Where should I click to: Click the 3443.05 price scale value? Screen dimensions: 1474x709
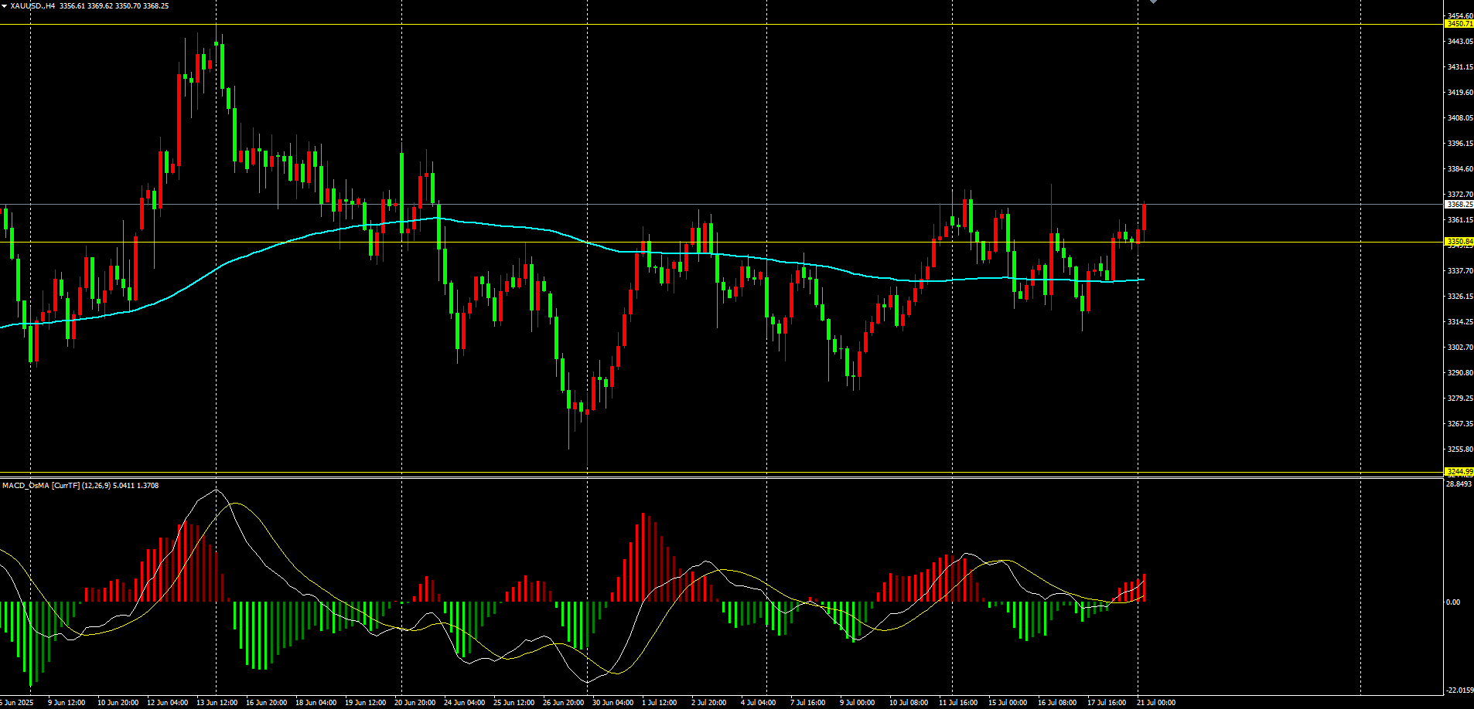(1460, 42)
